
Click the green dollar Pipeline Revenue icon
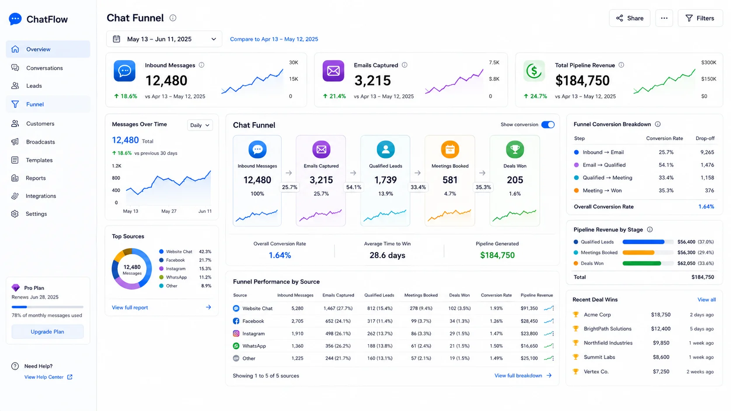click(x=534, y=71)
